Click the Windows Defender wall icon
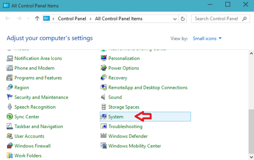The image size is (254, 160). click(x=104, y=136)
